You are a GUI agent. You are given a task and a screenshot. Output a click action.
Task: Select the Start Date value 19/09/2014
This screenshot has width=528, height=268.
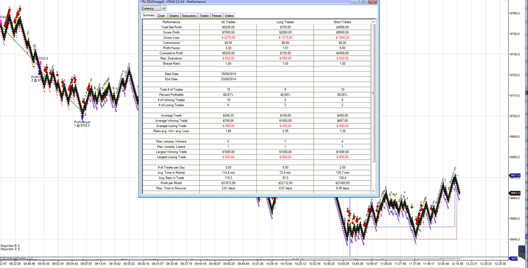point(228,74)
